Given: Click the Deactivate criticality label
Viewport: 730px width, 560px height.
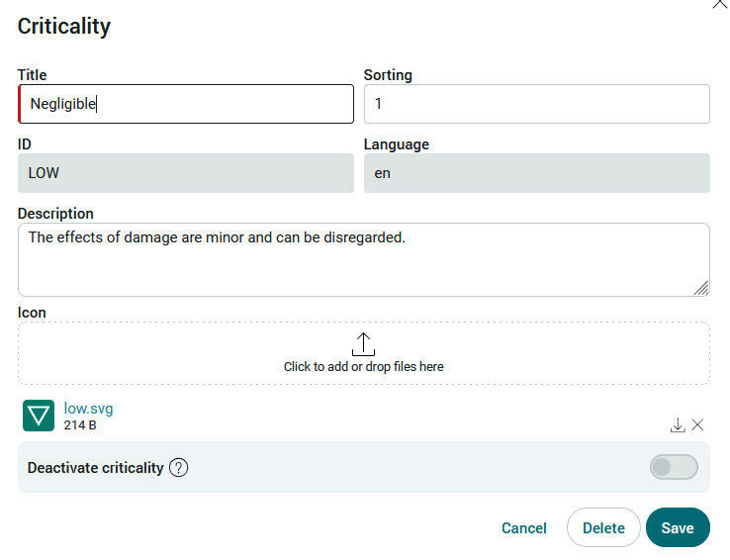Looking at the screenshot, I should point(95,468).
